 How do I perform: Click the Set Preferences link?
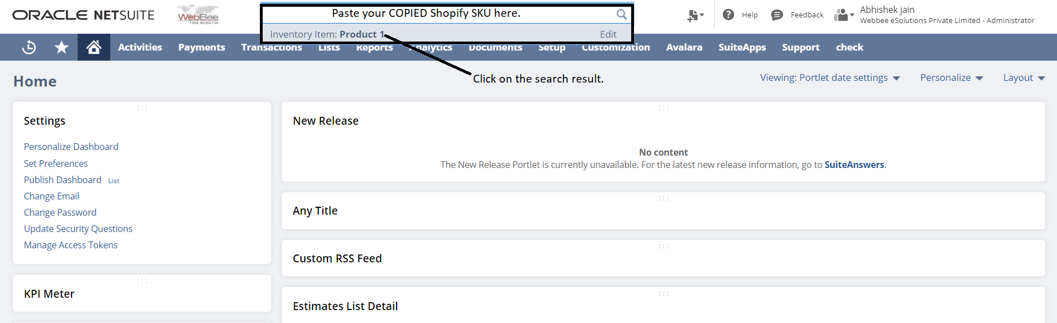(56, 163)
